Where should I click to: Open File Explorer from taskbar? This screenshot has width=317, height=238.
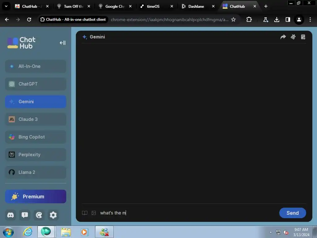point(66,232)
